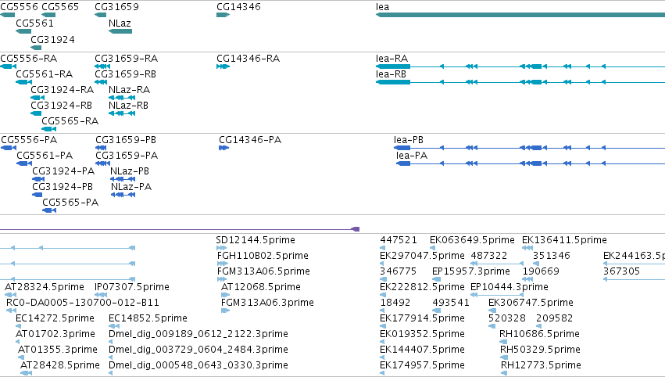Click the CG14346 gene arrow glyph
The image size is (665, 377).
click(x=223, y=15)
